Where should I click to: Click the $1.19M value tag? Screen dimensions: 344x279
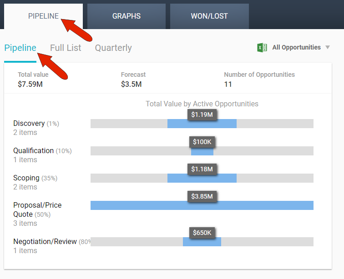[x=202, y=115]
